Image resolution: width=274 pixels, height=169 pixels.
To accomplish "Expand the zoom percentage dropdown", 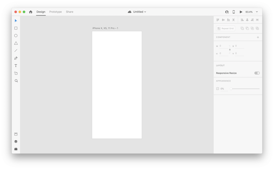I will pyautogui.click(x=257, y=12).
